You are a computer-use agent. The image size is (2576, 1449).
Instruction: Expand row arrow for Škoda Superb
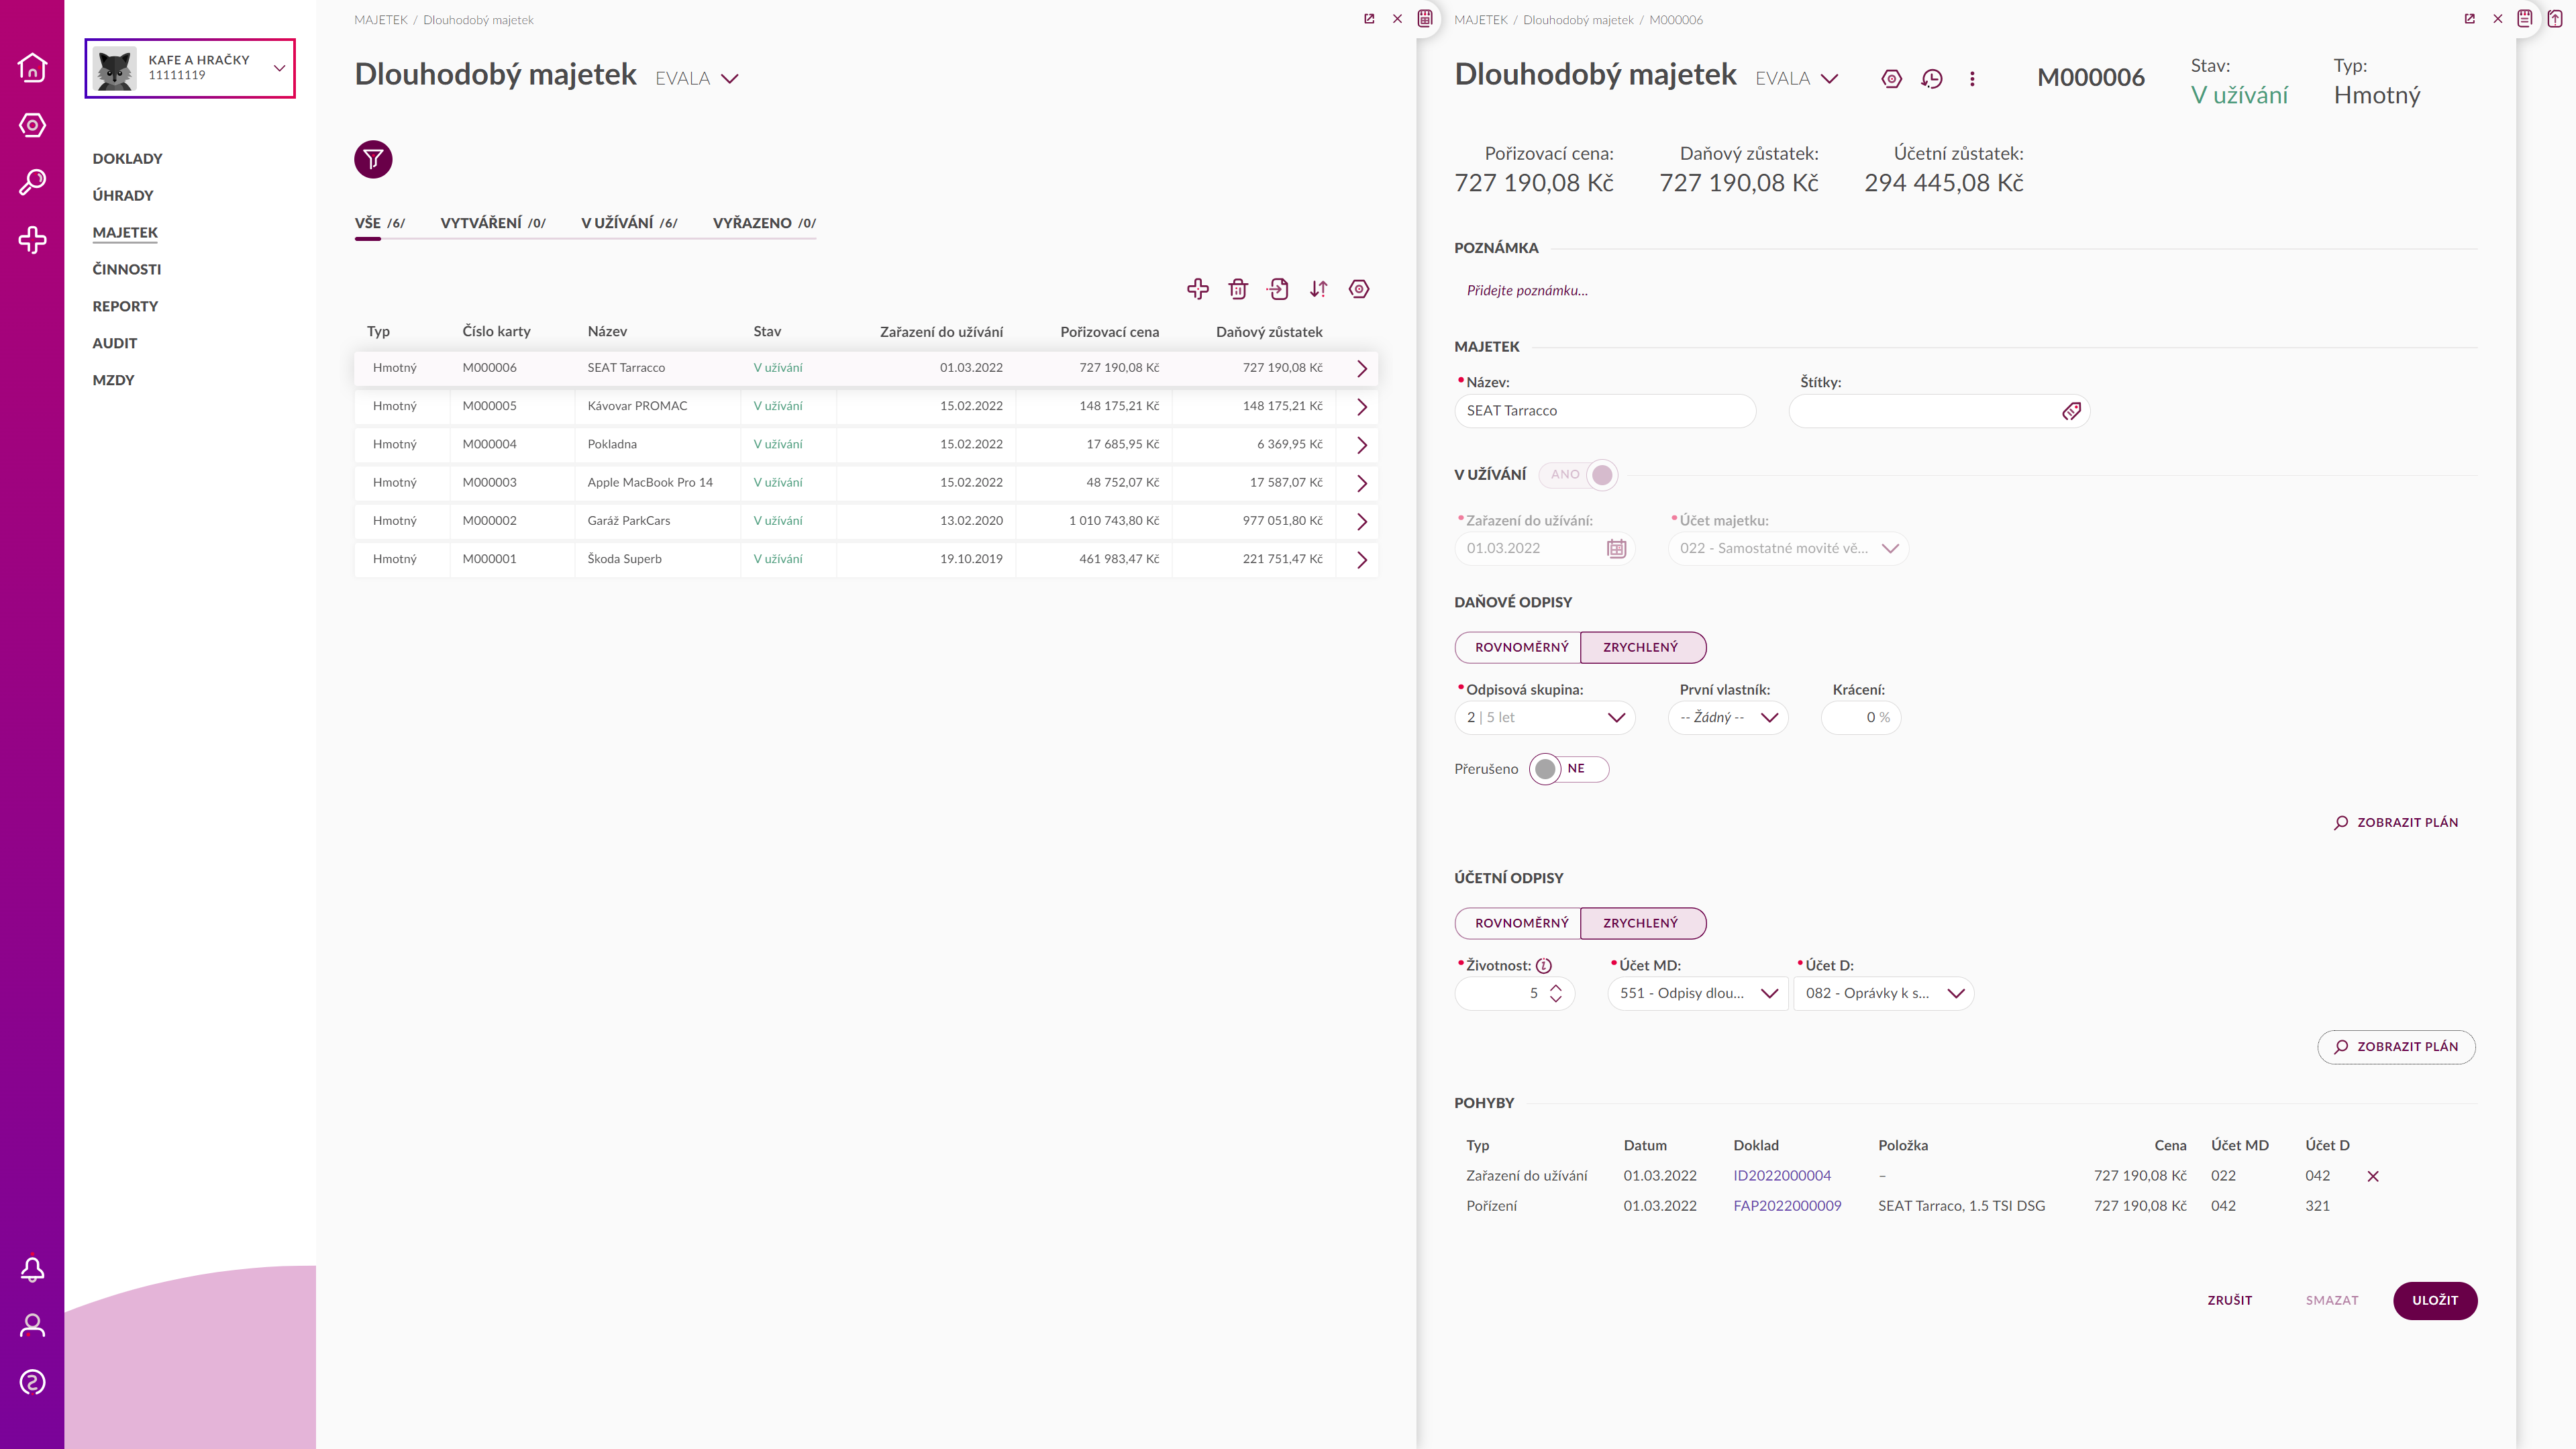click(x=1361, y=559)
